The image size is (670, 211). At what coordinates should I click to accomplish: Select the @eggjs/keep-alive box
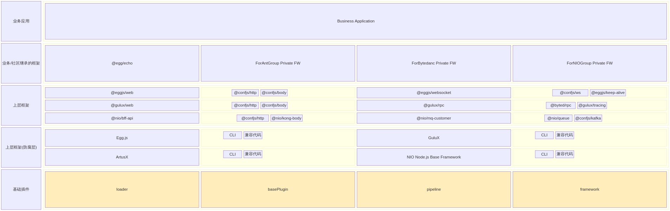tap(608, 93)
